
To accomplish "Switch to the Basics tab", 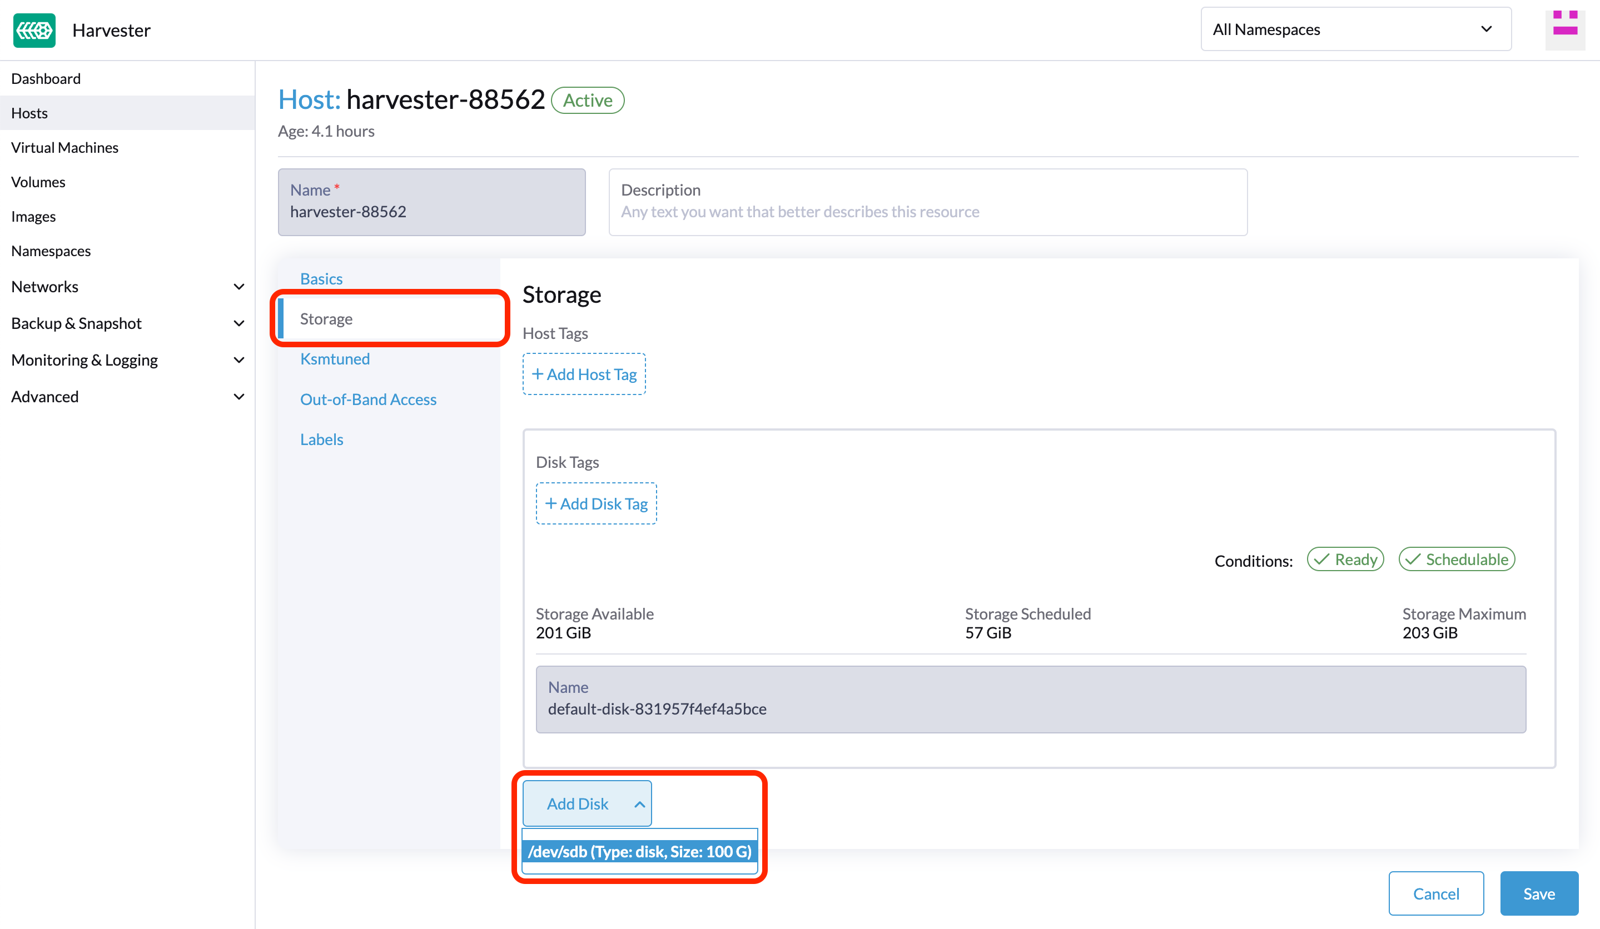I will click(321, 278).
